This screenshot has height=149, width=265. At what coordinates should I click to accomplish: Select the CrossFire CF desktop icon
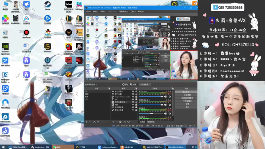click(x=69, y=76)
